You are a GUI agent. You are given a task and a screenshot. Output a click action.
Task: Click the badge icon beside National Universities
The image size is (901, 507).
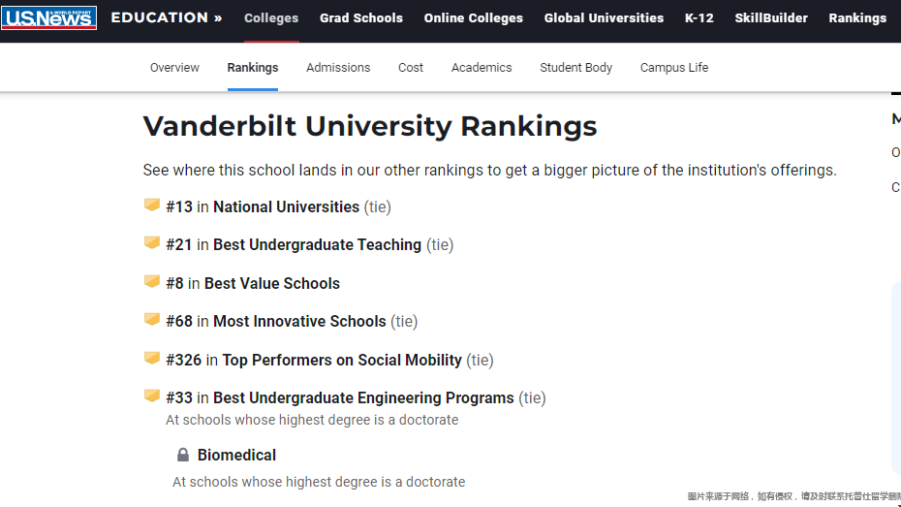[x=152, y=206]
